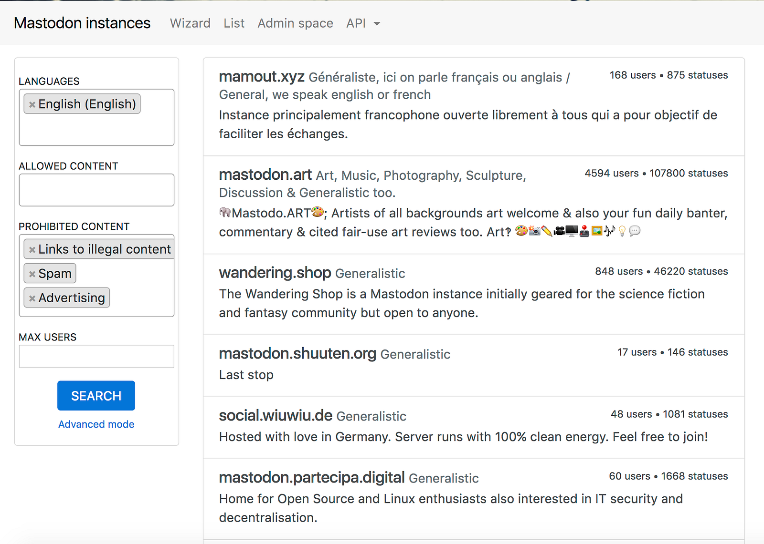Viewport: 764px width, 544px height.
Task: Click the 'Instance principalement francophone' description
Action: point(468,124)
